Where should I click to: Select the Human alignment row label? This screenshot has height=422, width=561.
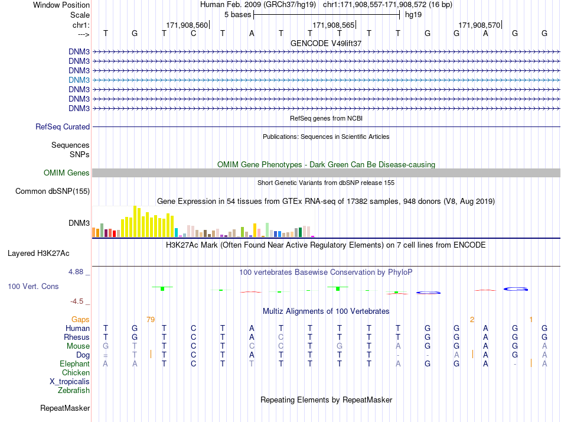(77, 328)
